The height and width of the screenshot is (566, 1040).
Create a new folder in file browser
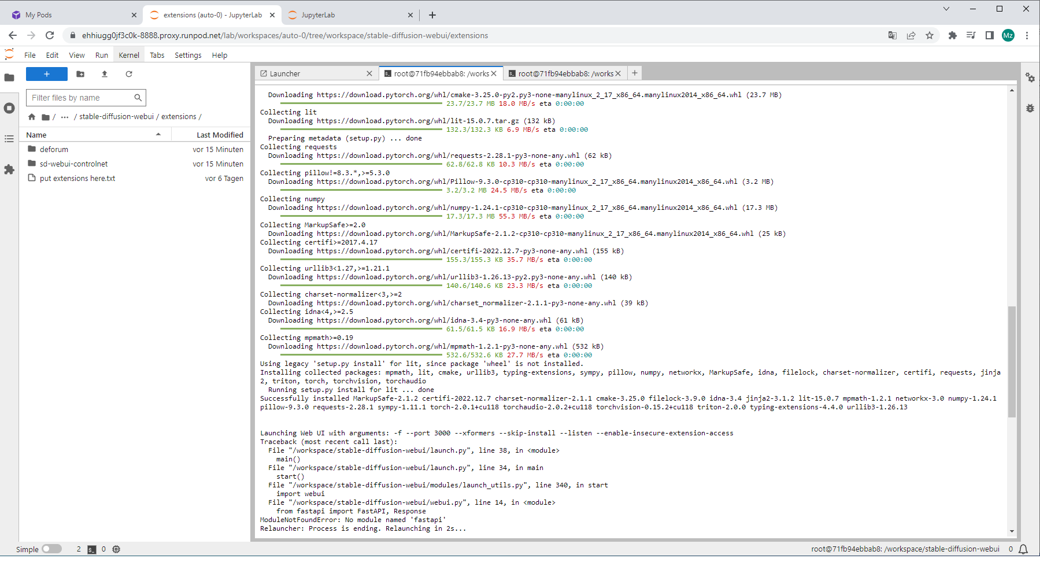pyautogui.click(x=80, y=74)
